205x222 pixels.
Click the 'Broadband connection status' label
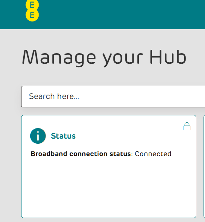coord(81,154)
